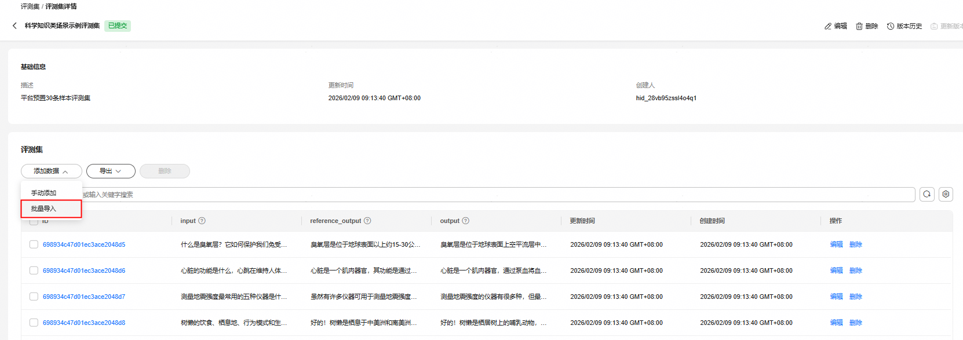Click the refresh icon beside search box

pyautogui.click(x=927, y=195)
